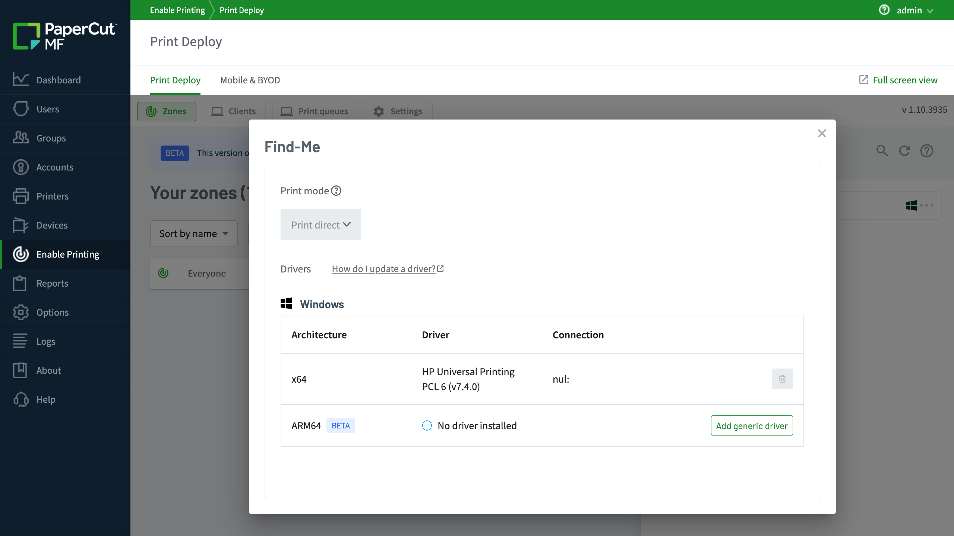Switch to the Print Deploy tab
Viewport: 954px width, 536px height.
pyautogui.click(x=175, y=80)
